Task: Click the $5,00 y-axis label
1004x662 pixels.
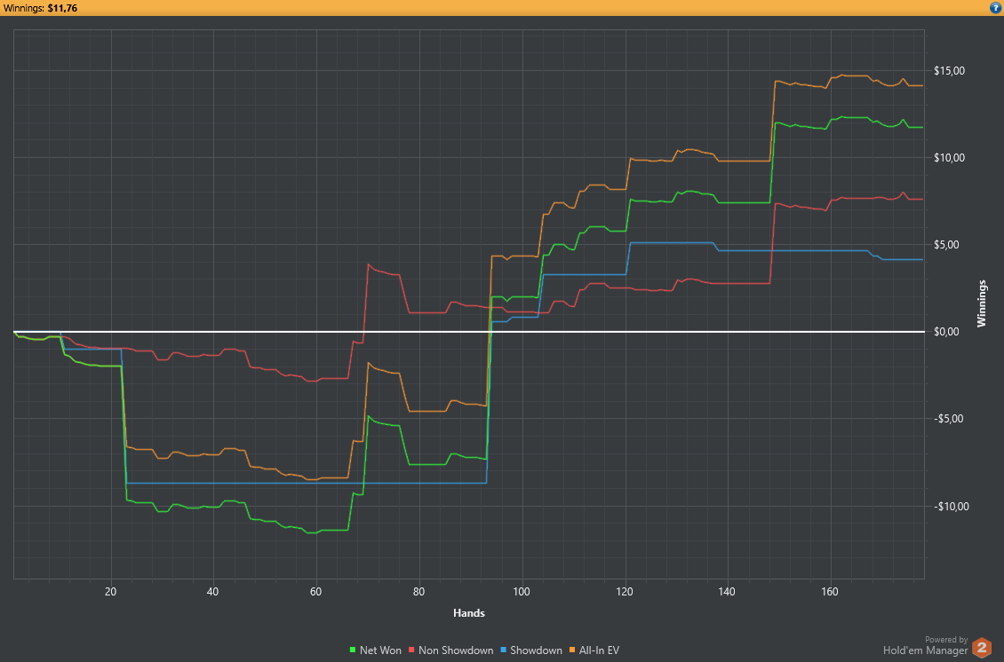Action: click(947, 245)
